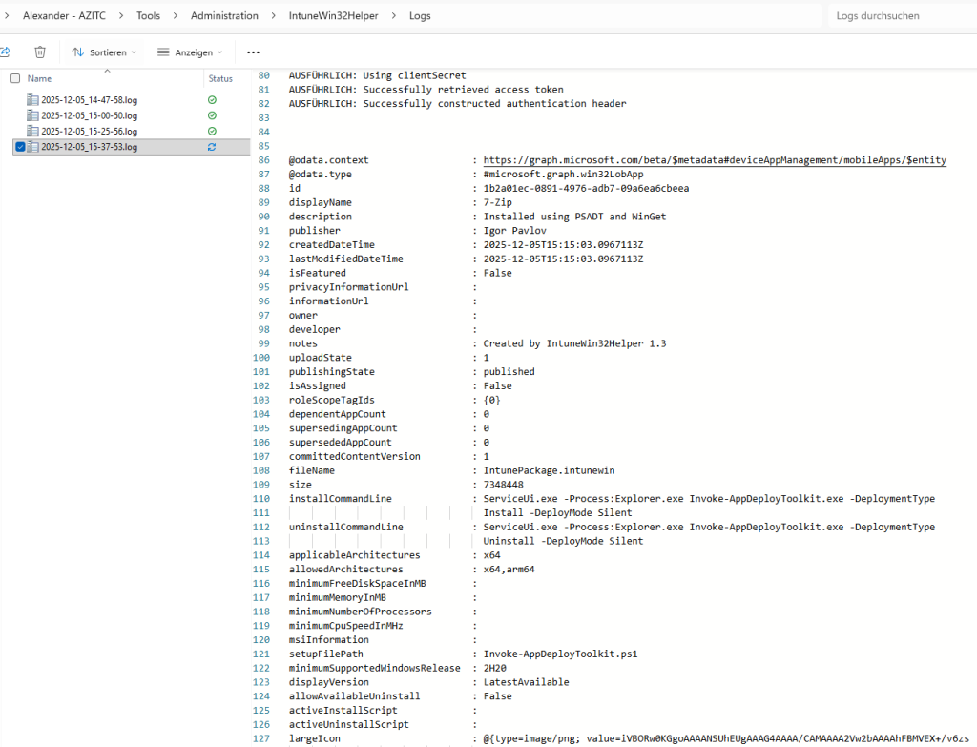Click the share icon in the toolbar
This screenshot has height=747, width=977.
point(4,52)
